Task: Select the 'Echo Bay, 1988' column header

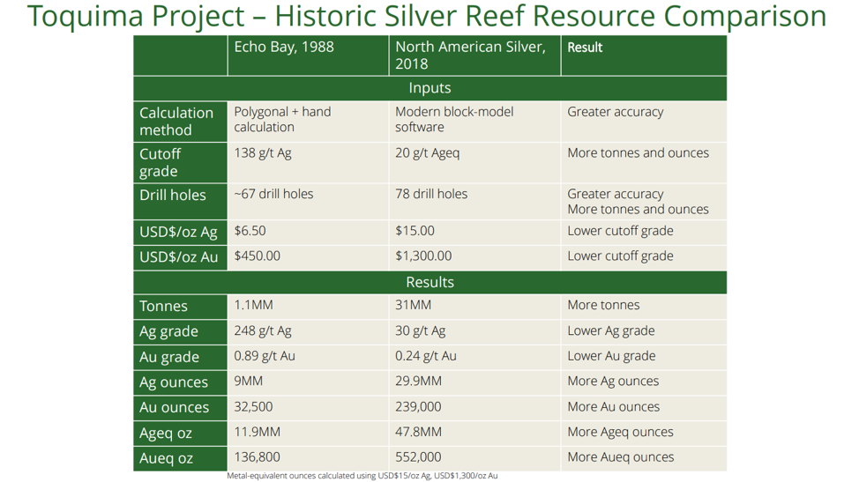Action: tap(308, 56)
